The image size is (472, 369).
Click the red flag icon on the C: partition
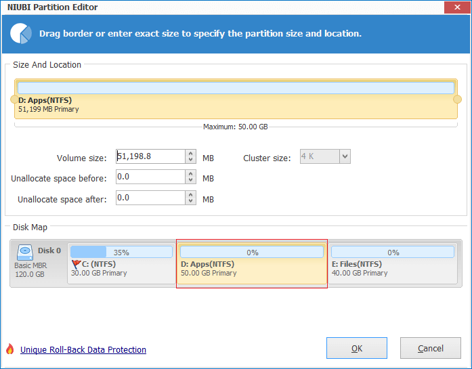click(76, 264)
